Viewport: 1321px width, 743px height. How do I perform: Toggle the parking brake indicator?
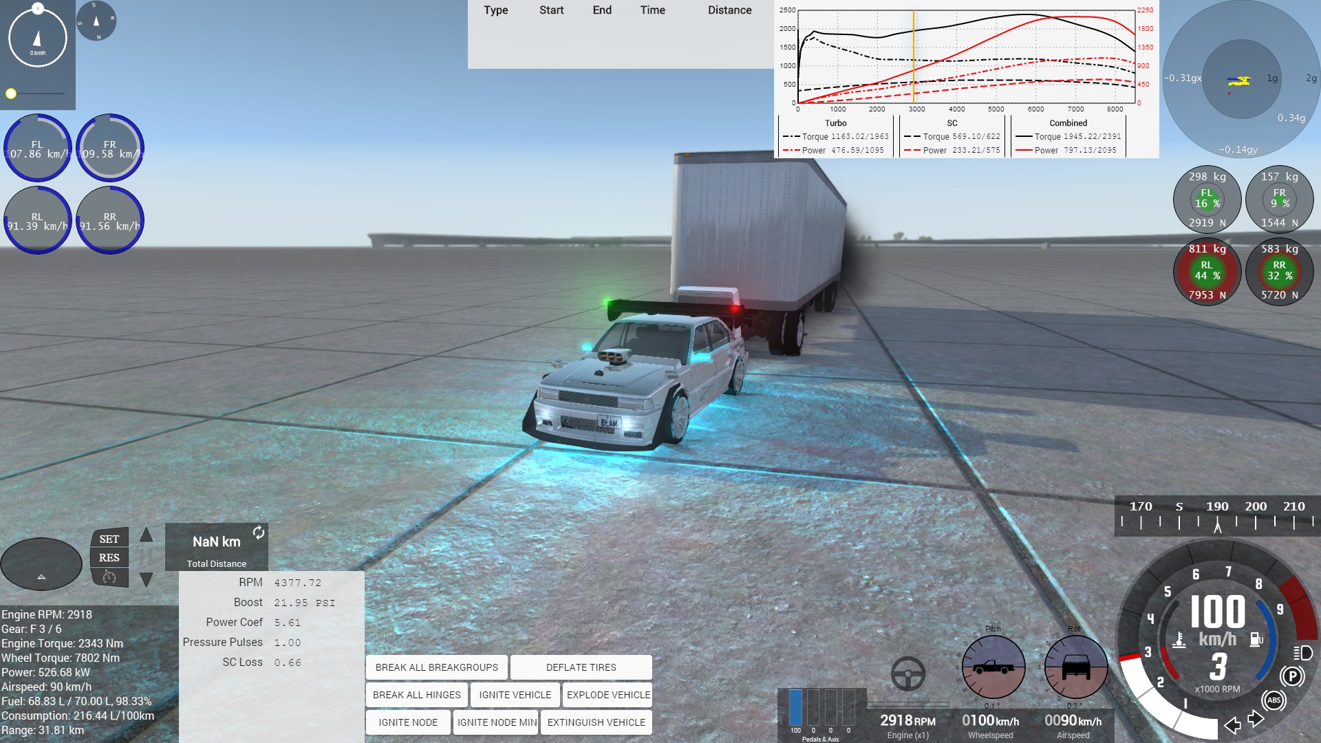(x=1292, y=676)
